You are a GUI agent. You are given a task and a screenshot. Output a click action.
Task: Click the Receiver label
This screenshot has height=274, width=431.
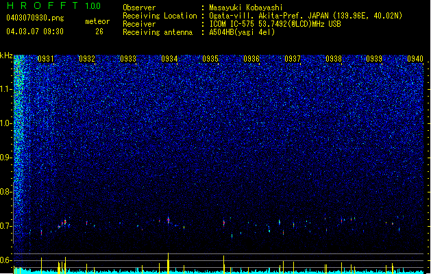pos(139,24)
